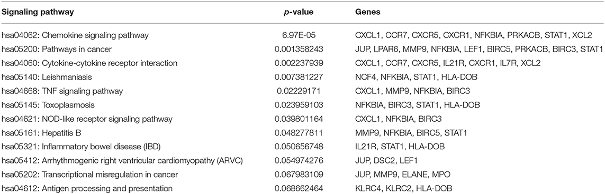Screen dimensions: 605x194
Task: Click the p-value column header
Action: tap(297, 12)
